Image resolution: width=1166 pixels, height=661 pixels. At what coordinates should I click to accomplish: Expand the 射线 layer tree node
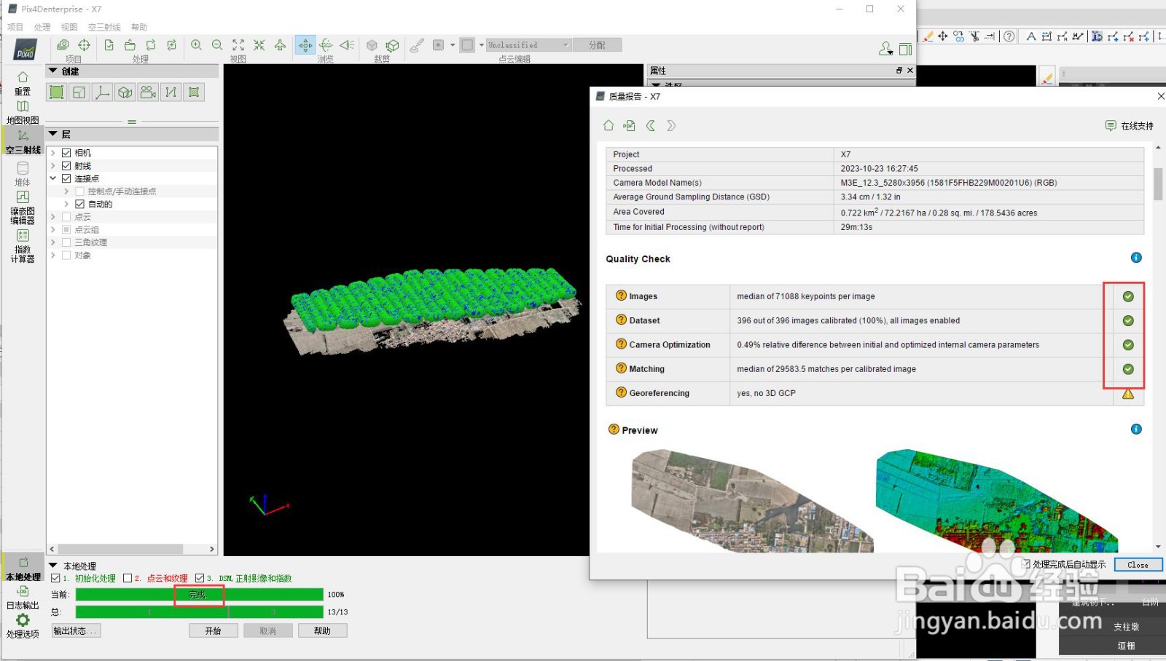click(x=53, y=166)
